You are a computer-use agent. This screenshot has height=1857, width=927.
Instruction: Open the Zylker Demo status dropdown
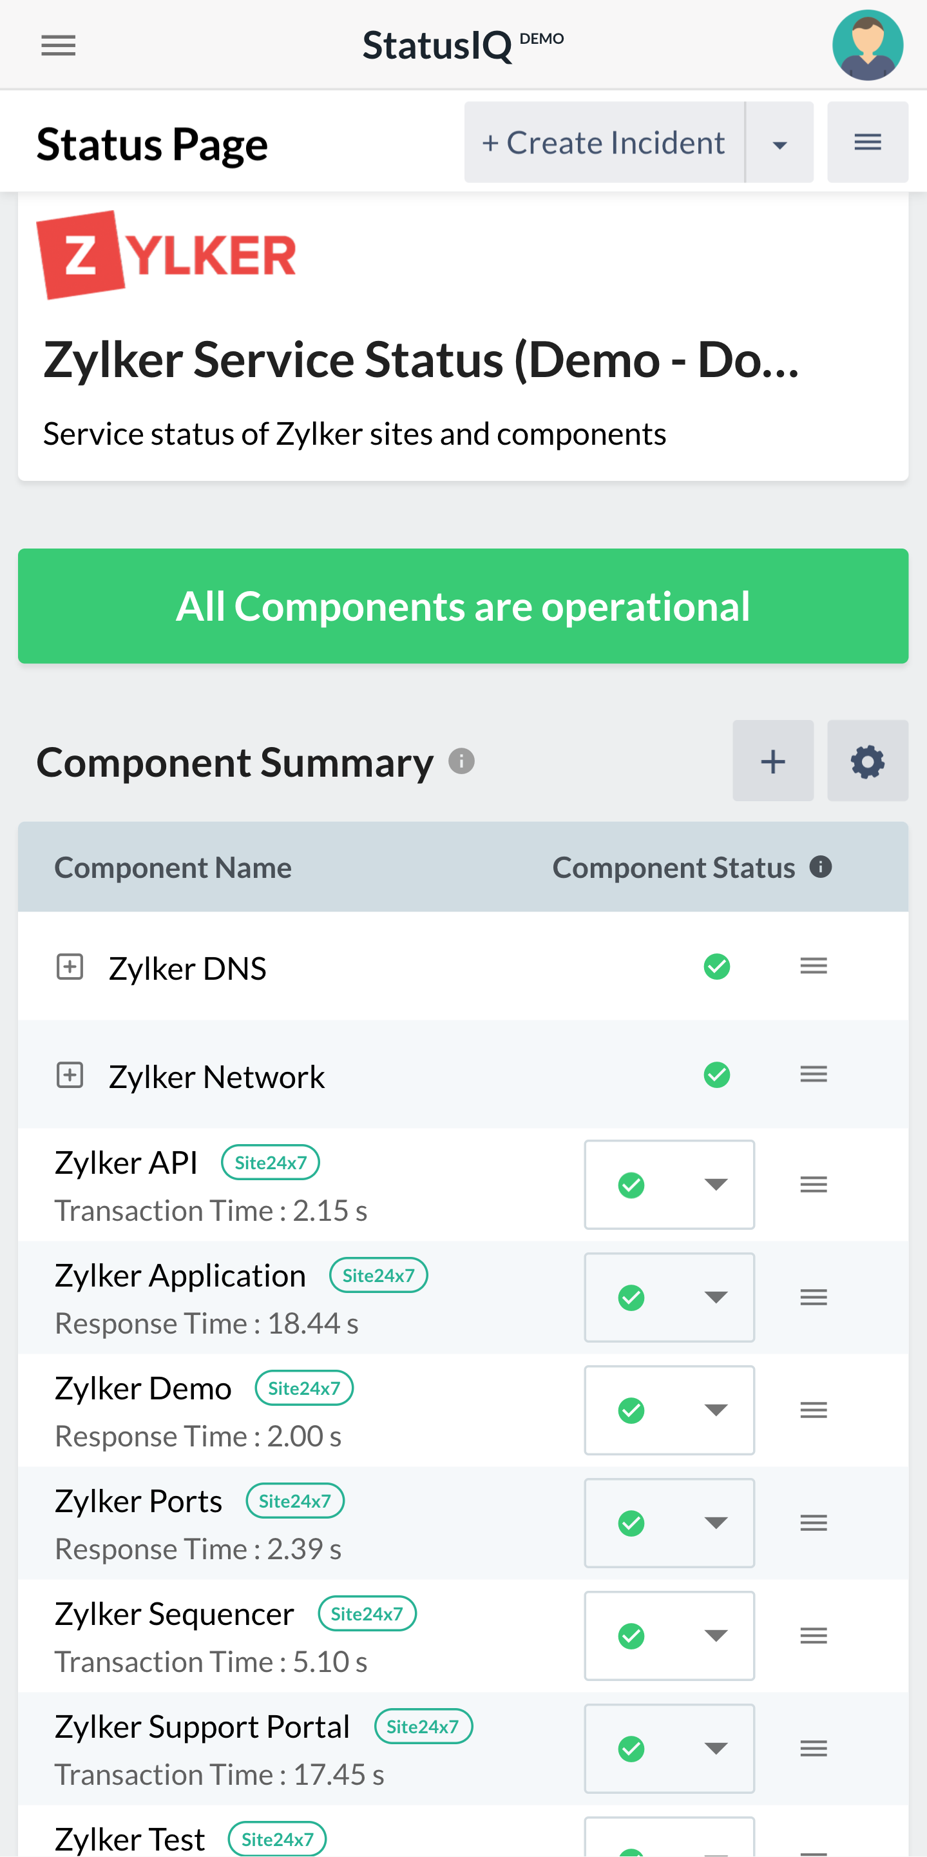click(669, 1410)
